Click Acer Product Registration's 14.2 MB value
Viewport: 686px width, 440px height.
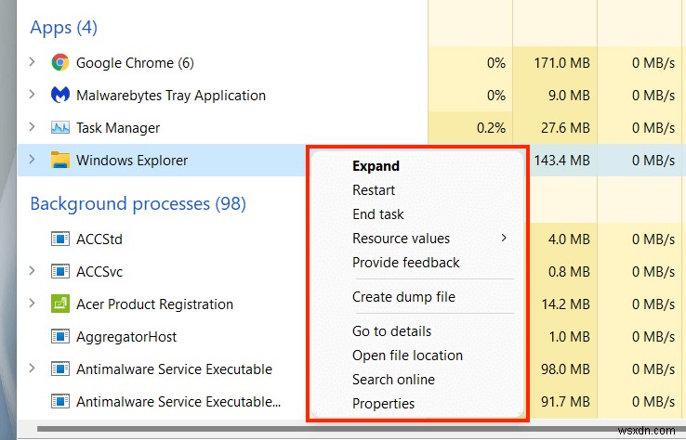click(x=565, y=304)
